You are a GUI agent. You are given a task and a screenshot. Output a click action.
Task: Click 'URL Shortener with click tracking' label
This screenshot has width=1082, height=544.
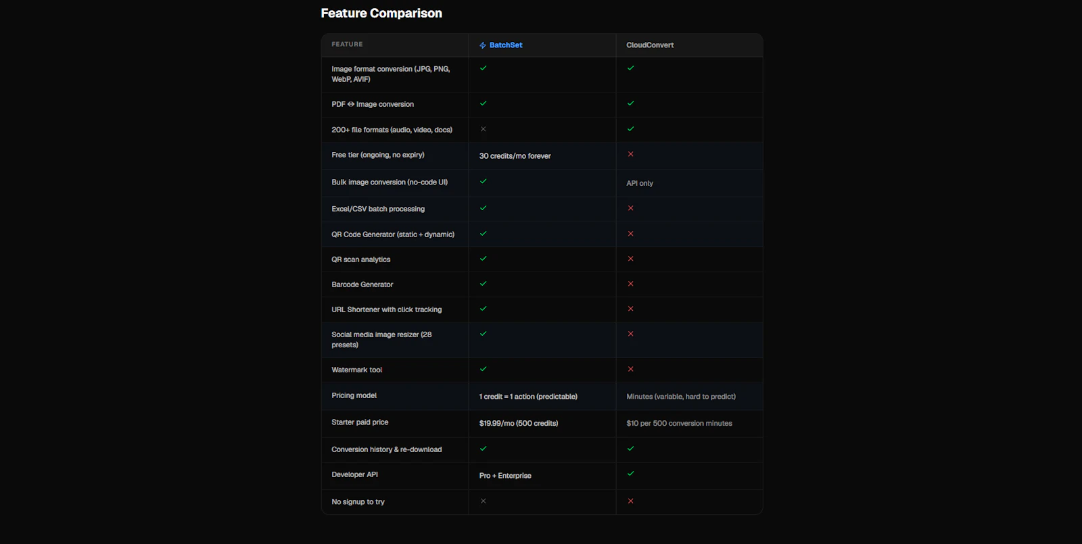(x=387, y=310)
